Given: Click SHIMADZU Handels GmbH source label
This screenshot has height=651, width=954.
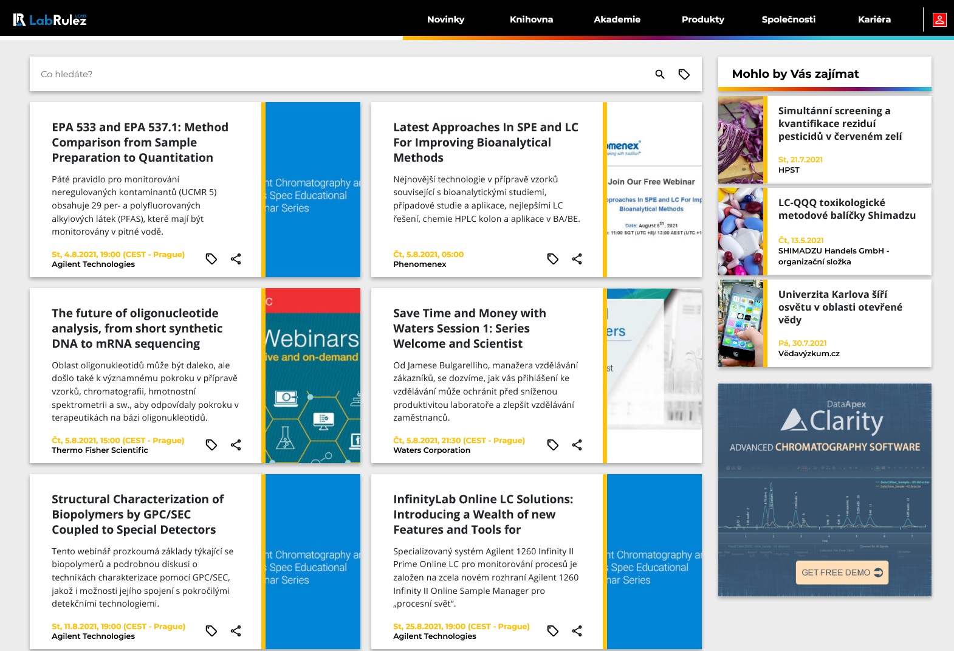Looking at the screenshot, I should coord(834,257).
